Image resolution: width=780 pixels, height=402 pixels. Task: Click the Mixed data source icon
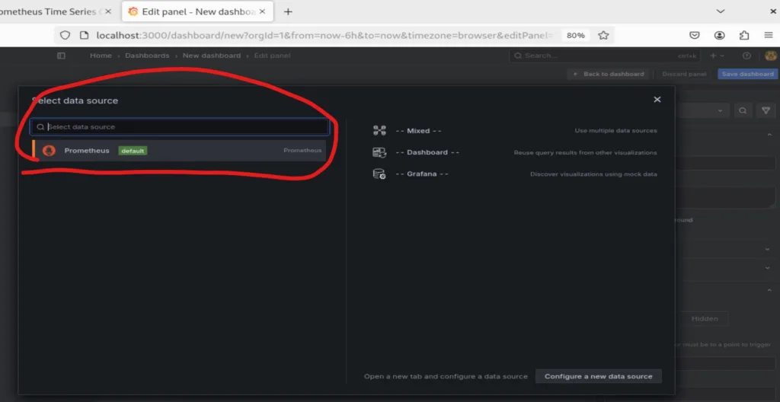pos(379,131)
